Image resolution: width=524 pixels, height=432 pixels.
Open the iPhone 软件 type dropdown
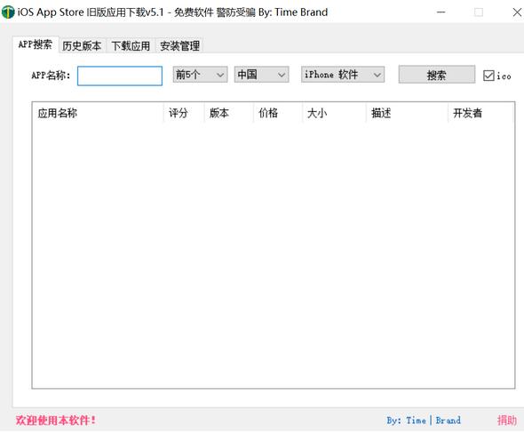pos(343,75)
